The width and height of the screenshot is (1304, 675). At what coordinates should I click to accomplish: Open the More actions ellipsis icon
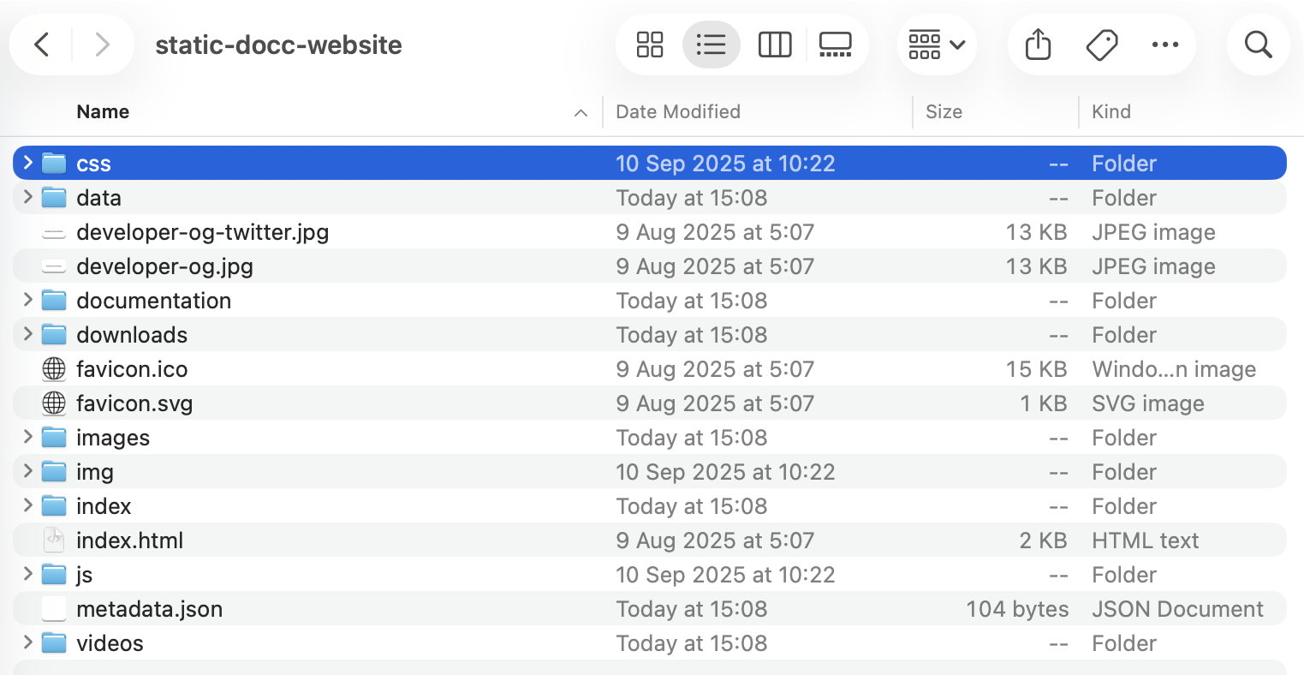pyautogui.click(x=1165, y=44)
